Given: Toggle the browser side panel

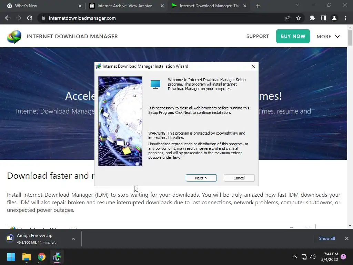Looking at the screenshot, I should pyautogui.click(x=323, y=18).
